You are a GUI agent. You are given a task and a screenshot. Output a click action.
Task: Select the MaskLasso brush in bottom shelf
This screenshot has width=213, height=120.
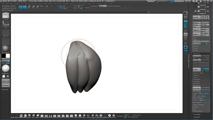(x=25, y=116)
